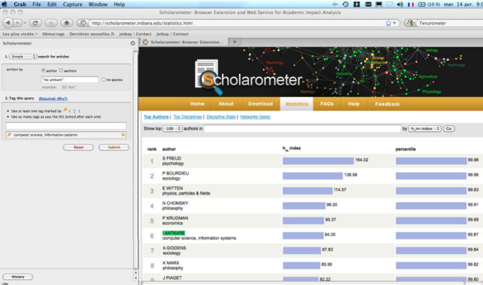This screenshot has width=483, height=285.
Task: Click the volume icon in the menu bar
Action: point(400,4)
